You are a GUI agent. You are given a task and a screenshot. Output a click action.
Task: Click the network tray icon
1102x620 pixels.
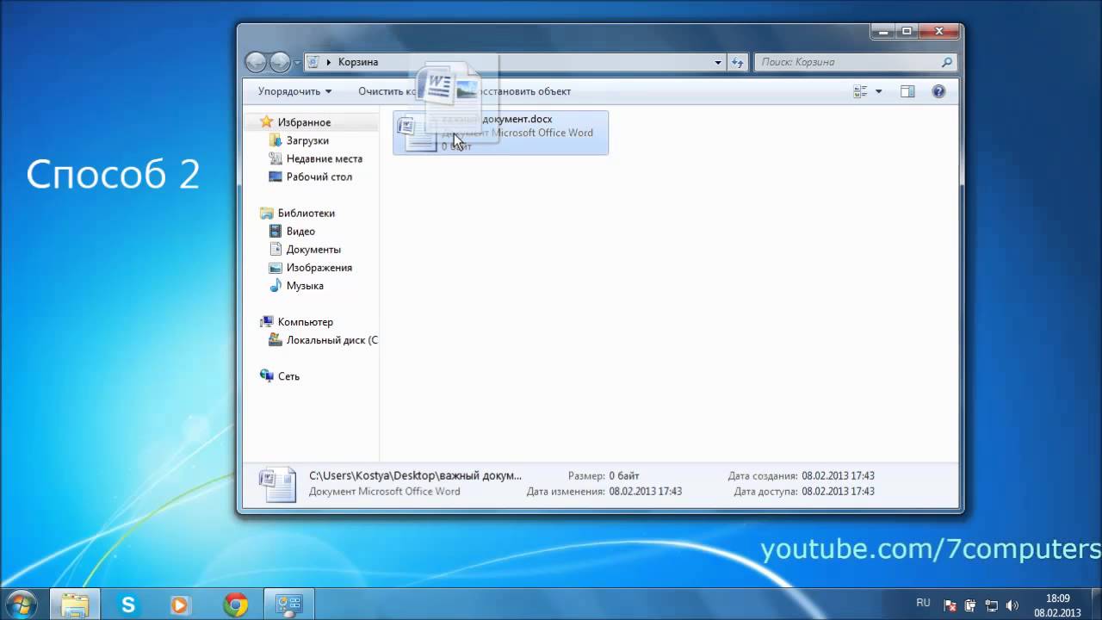pos(991,605)
